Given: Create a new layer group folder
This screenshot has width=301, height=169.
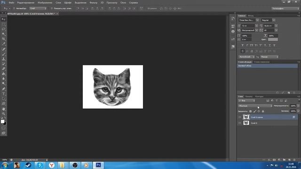Looking at the screenshot, I should pos(284,160).
